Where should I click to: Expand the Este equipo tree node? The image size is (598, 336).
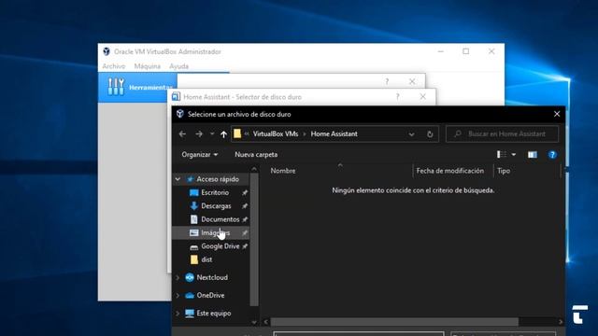(x=178, y=314)
